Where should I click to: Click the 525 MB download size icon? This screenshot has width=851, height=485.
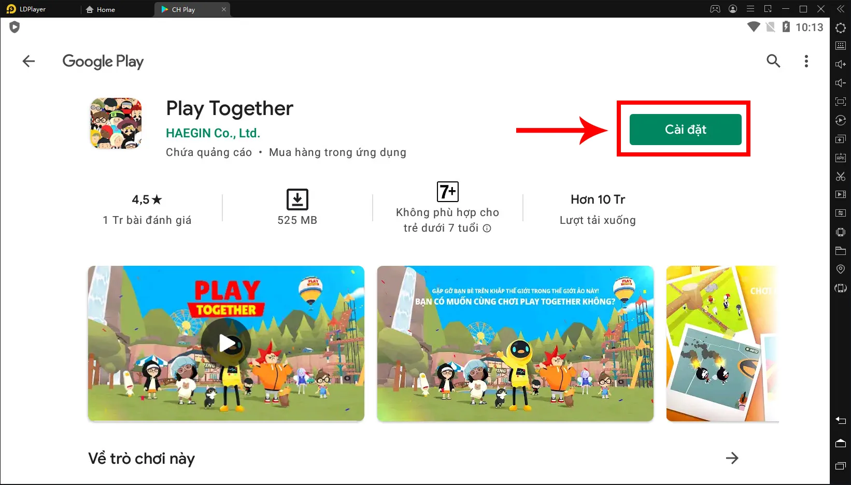pyautogui.click(x=297, y=199)
